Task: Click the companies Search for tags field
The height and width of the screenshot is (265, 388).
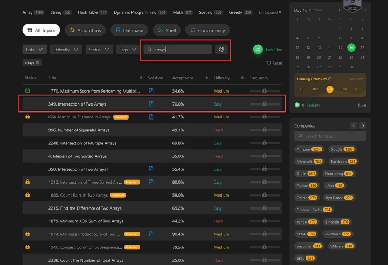Action: coord(330,136)
